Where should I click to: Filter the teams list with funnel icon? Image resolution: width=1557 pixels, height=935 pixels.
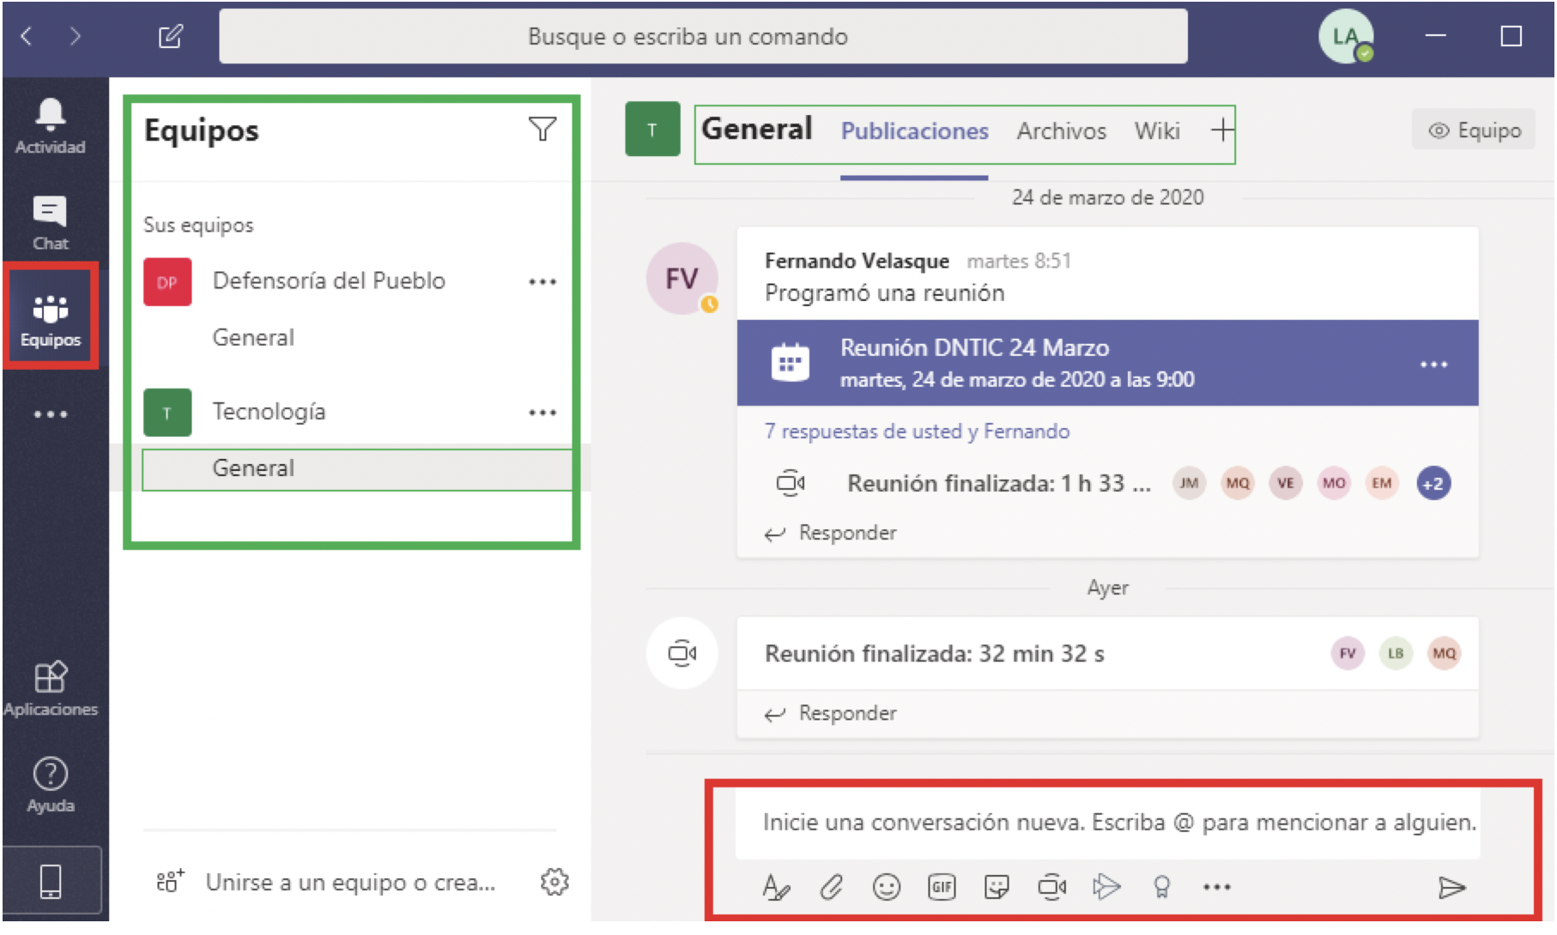tap(542, 130)
